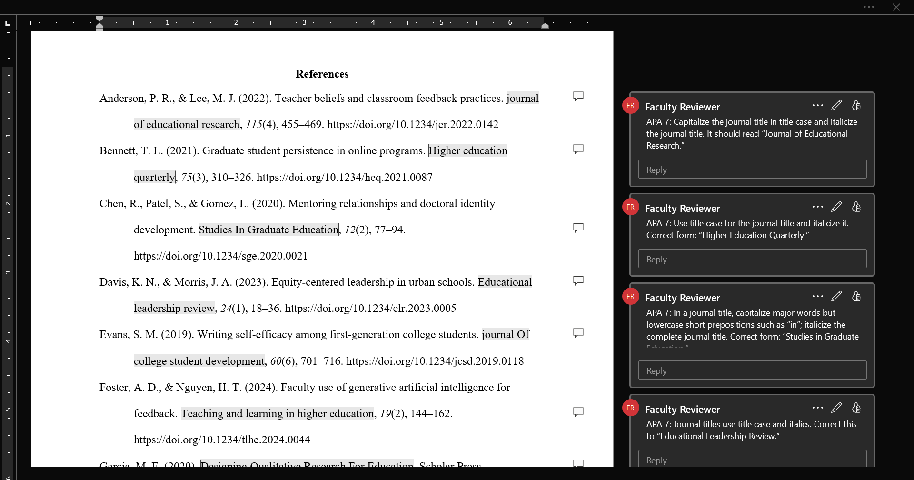Open more options on Journal of Educational Research comment
Screen dimensions: 914x480
(818, 105)
